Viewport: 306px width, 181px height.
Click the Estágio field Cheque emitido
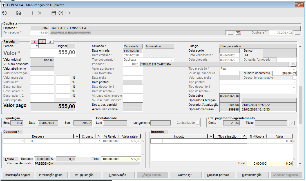(258, 46)
